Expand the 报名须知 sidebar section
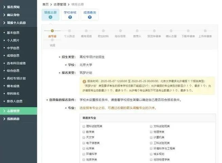 (18, 7)
